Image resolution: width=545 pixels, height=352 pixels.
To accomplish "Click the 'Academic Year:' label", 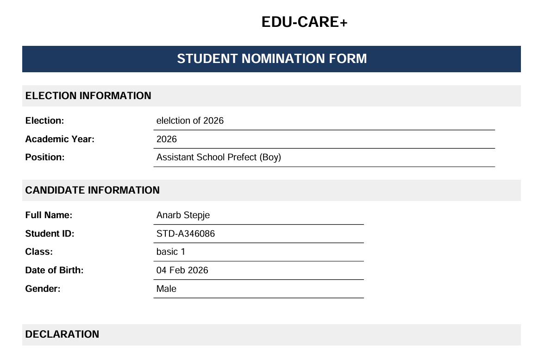I will coord(60,139).
